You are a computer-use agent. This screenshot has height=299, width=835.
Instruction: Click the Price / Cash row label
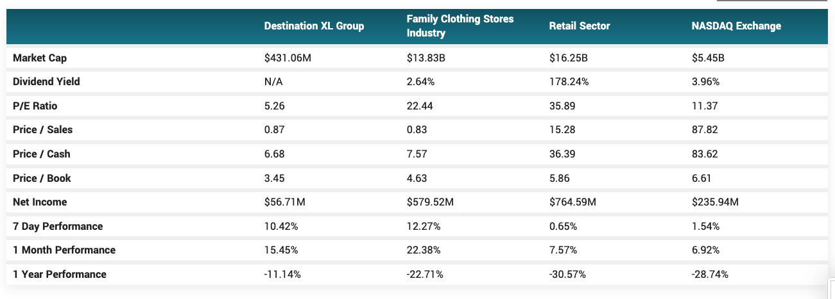41,154
